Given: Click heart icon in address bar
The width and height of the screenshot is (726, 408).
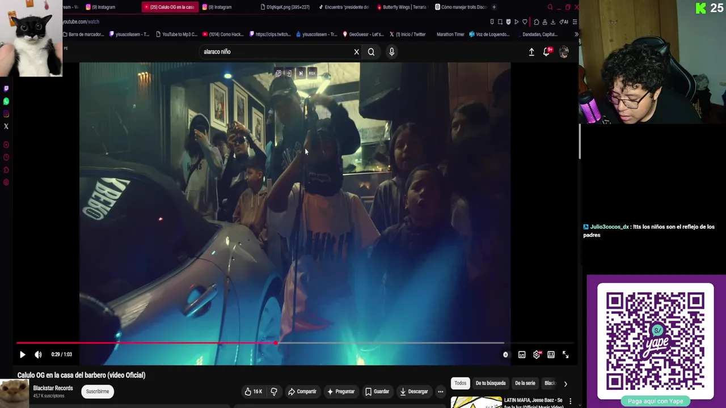Looking at the screenshot, I should click(x=525, y=22).
